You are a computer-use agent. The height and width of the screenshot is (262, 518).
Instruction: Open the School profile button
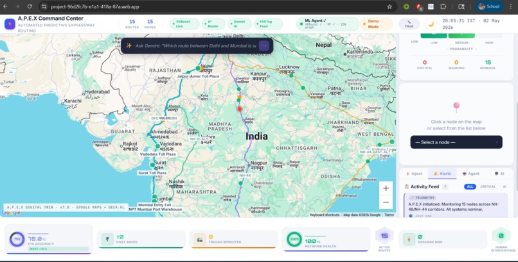click(489, 6)
